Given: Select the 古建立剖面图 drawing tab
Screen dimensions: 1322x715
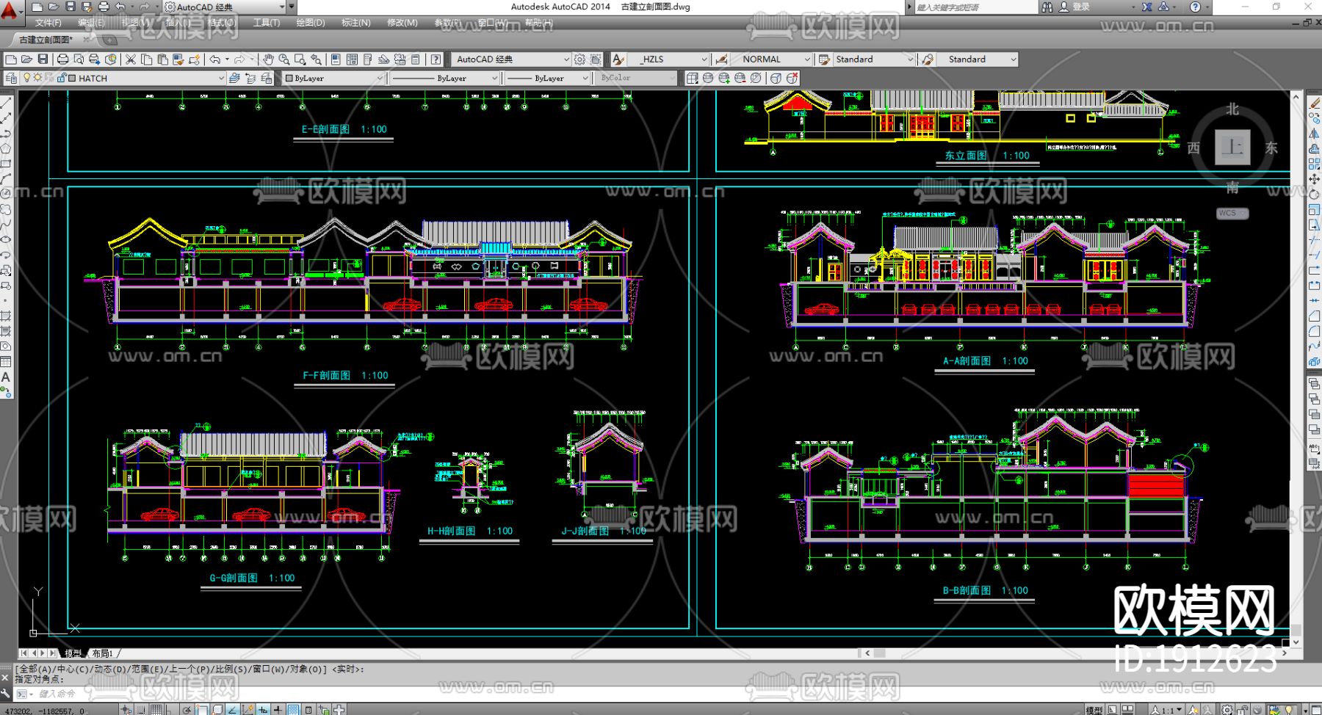Looking at the screenshot, I should (46, 40).
